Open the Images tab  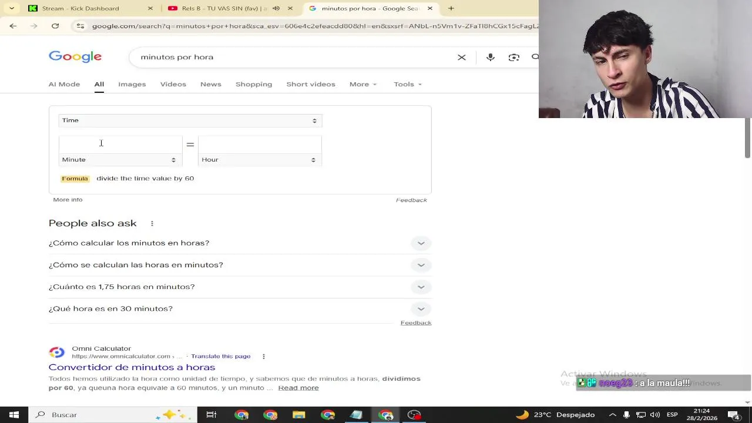point(132,84)
